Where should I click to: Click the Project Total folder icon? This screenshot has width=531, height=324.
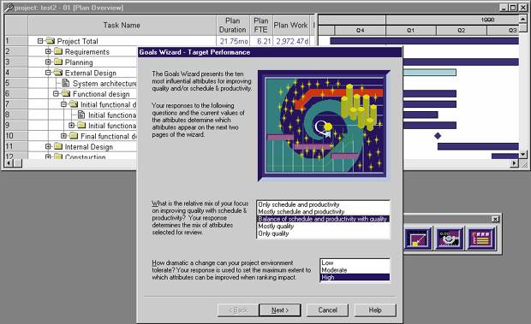[51, 41]
